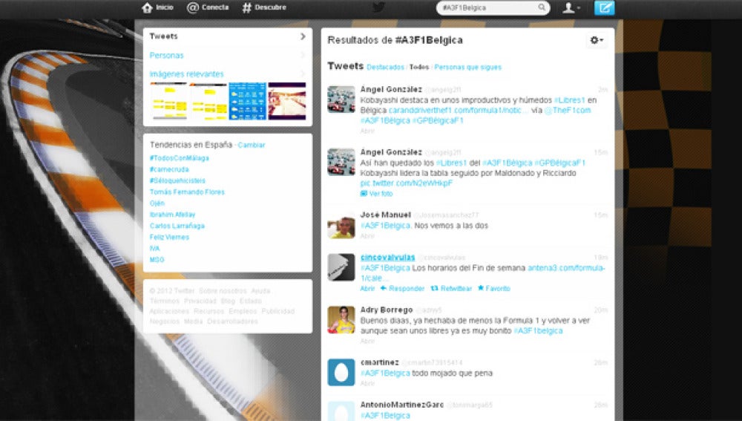The width and height of the screenshot is (742, 421).
Task: Compose a new tweet button
Action: 604,7
